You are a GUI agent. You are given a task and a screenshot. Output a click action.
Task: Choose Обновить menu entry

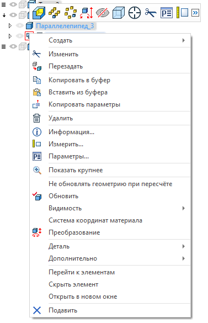pyautogui.click(x=110, y=196)
